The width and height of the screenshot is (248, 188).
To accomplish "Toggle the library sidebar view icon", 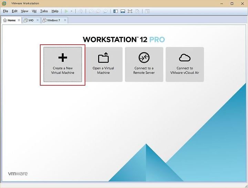I will pyautogui.click(x=116, y=11).
